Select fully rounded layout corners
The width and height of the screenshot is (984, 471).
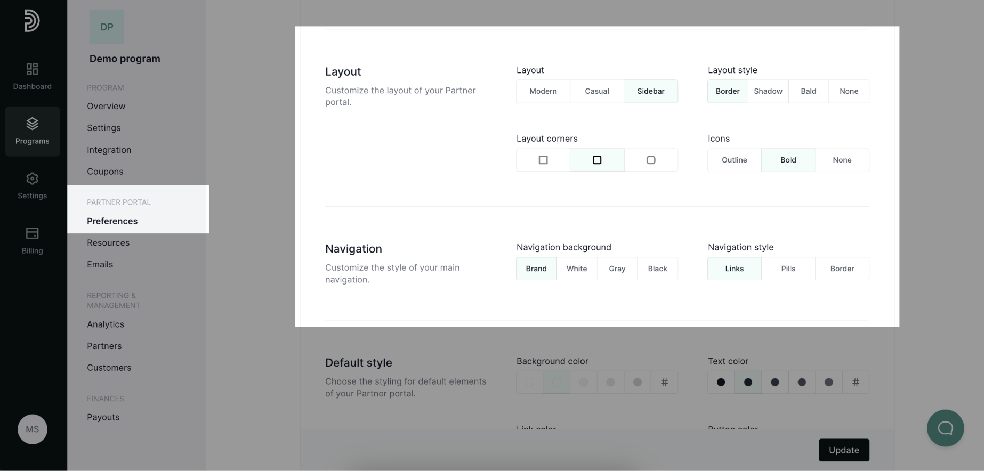pos(651,160)
